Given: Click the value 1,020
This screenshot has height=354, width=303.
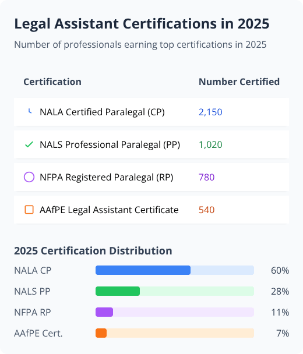Looking at the screenshot, I should (x=210, y=145).
